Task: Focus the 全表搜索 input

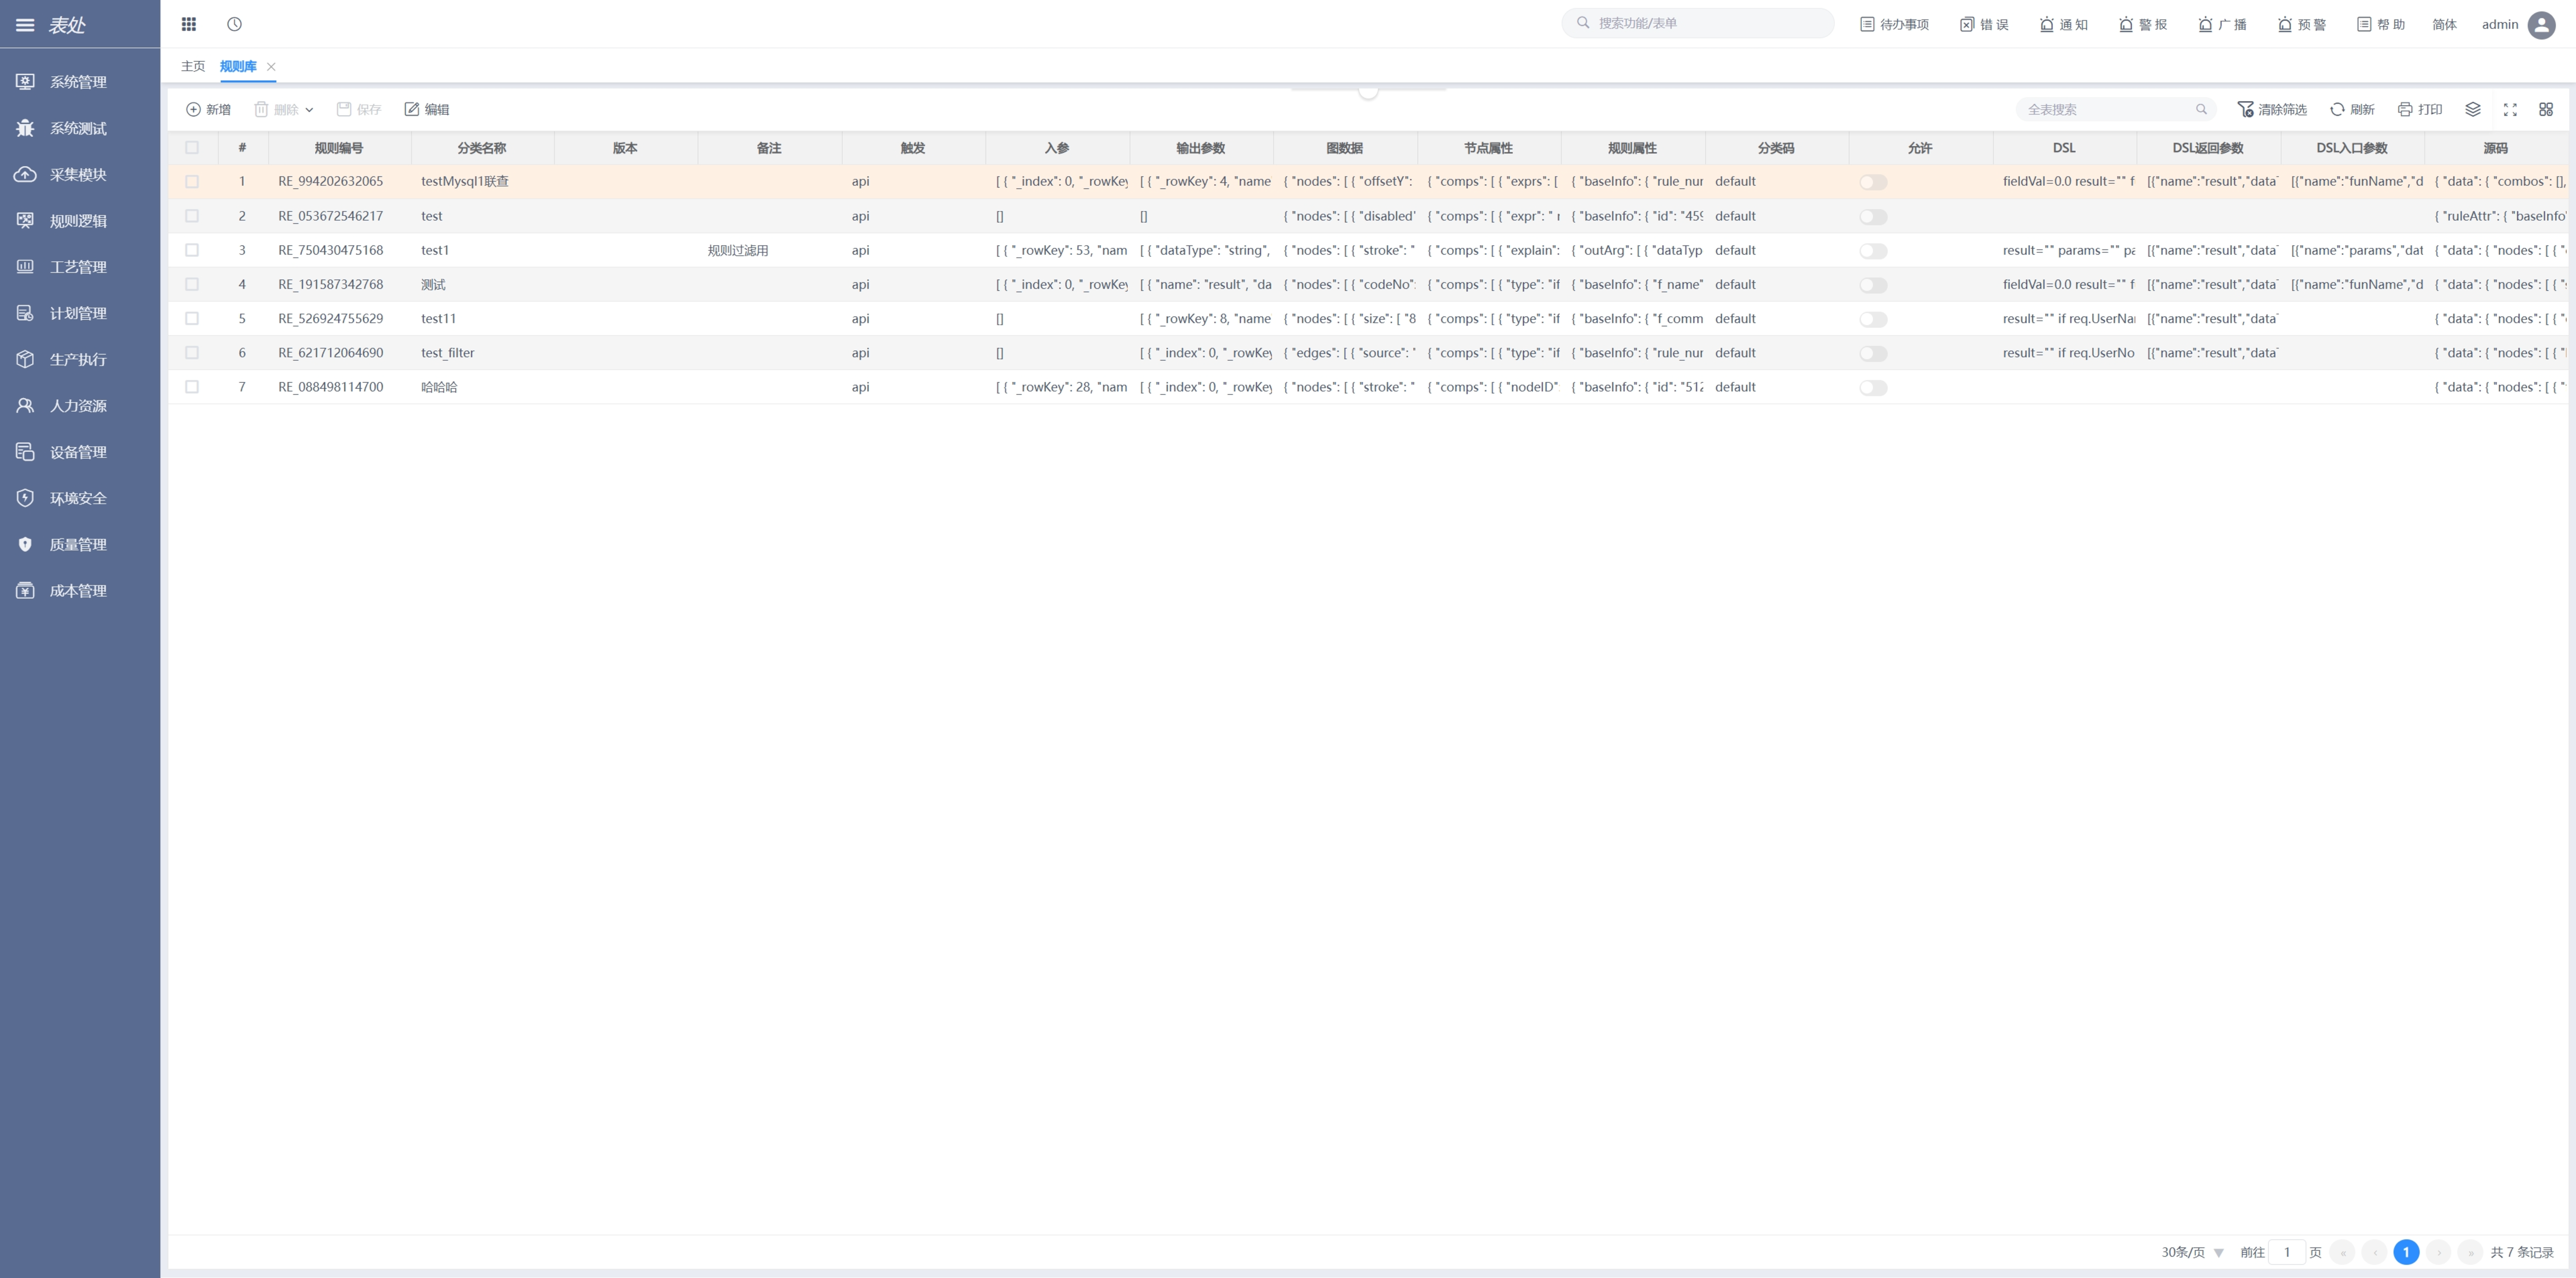Action: click(2115, 109)
